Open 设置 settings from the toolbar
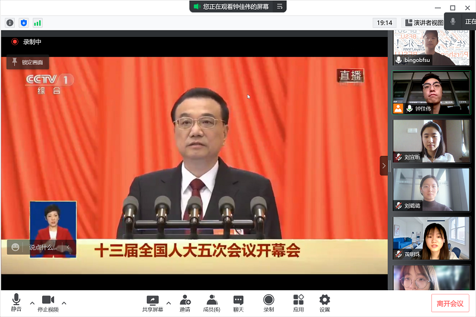 324,303
